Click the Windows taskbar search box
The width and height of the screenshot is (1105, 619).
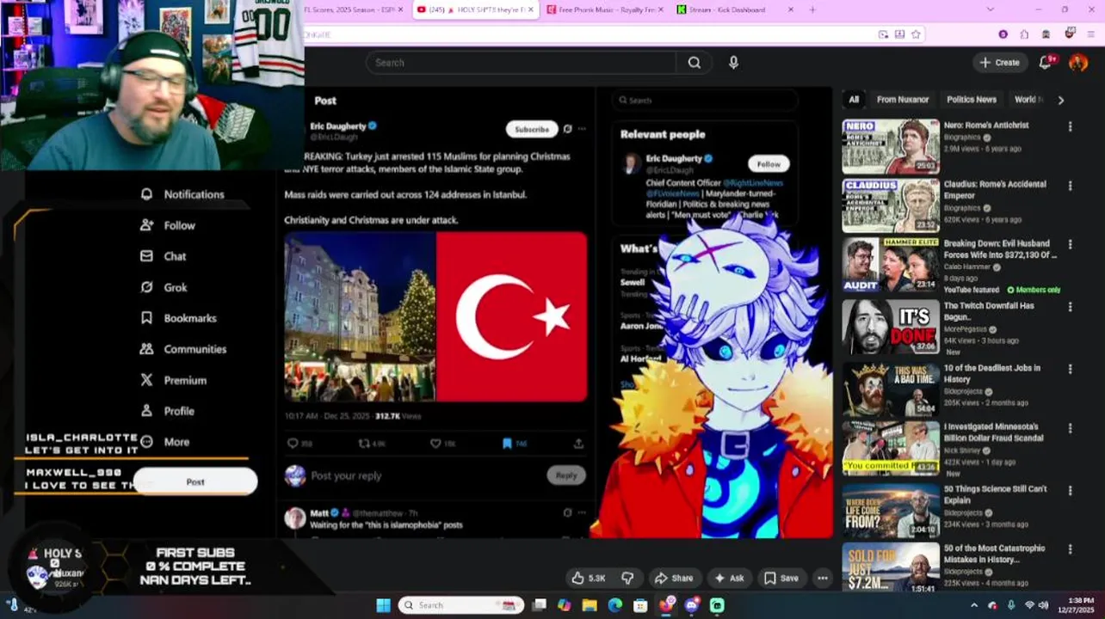461,605
